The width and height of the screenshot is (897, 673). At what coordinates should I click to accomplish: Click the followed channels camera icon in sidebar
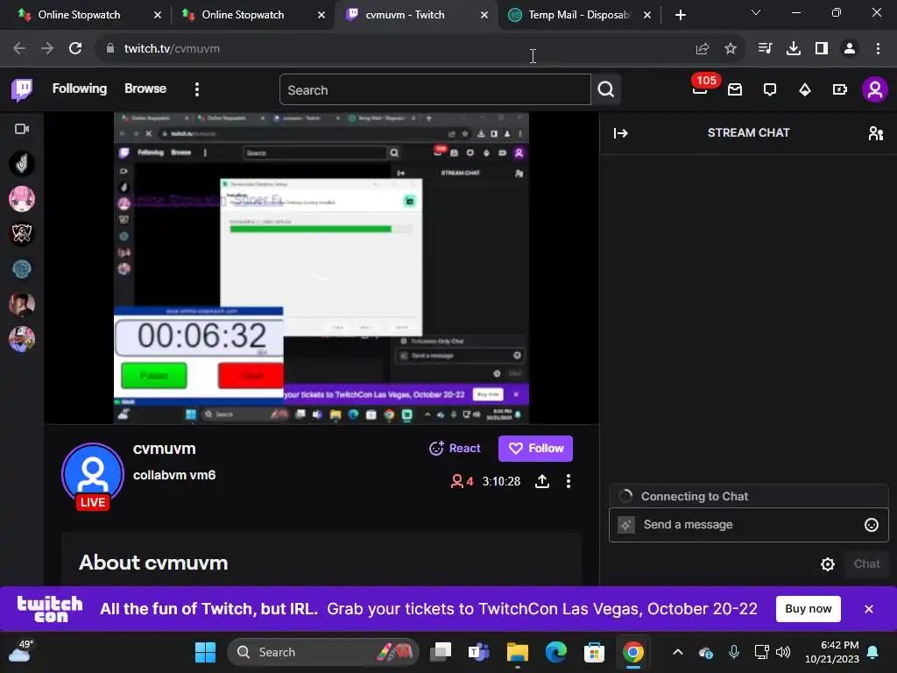(x=22, y=129)
